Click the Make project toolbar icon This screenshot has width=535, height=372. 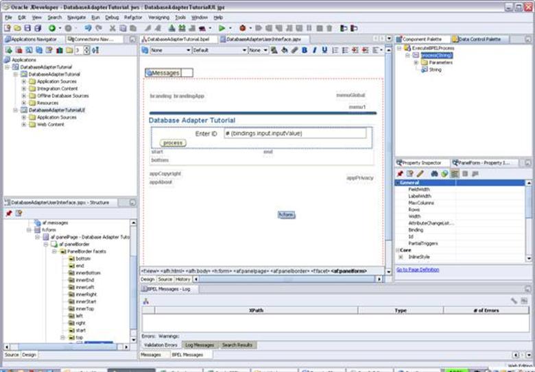tap(172, 28)
